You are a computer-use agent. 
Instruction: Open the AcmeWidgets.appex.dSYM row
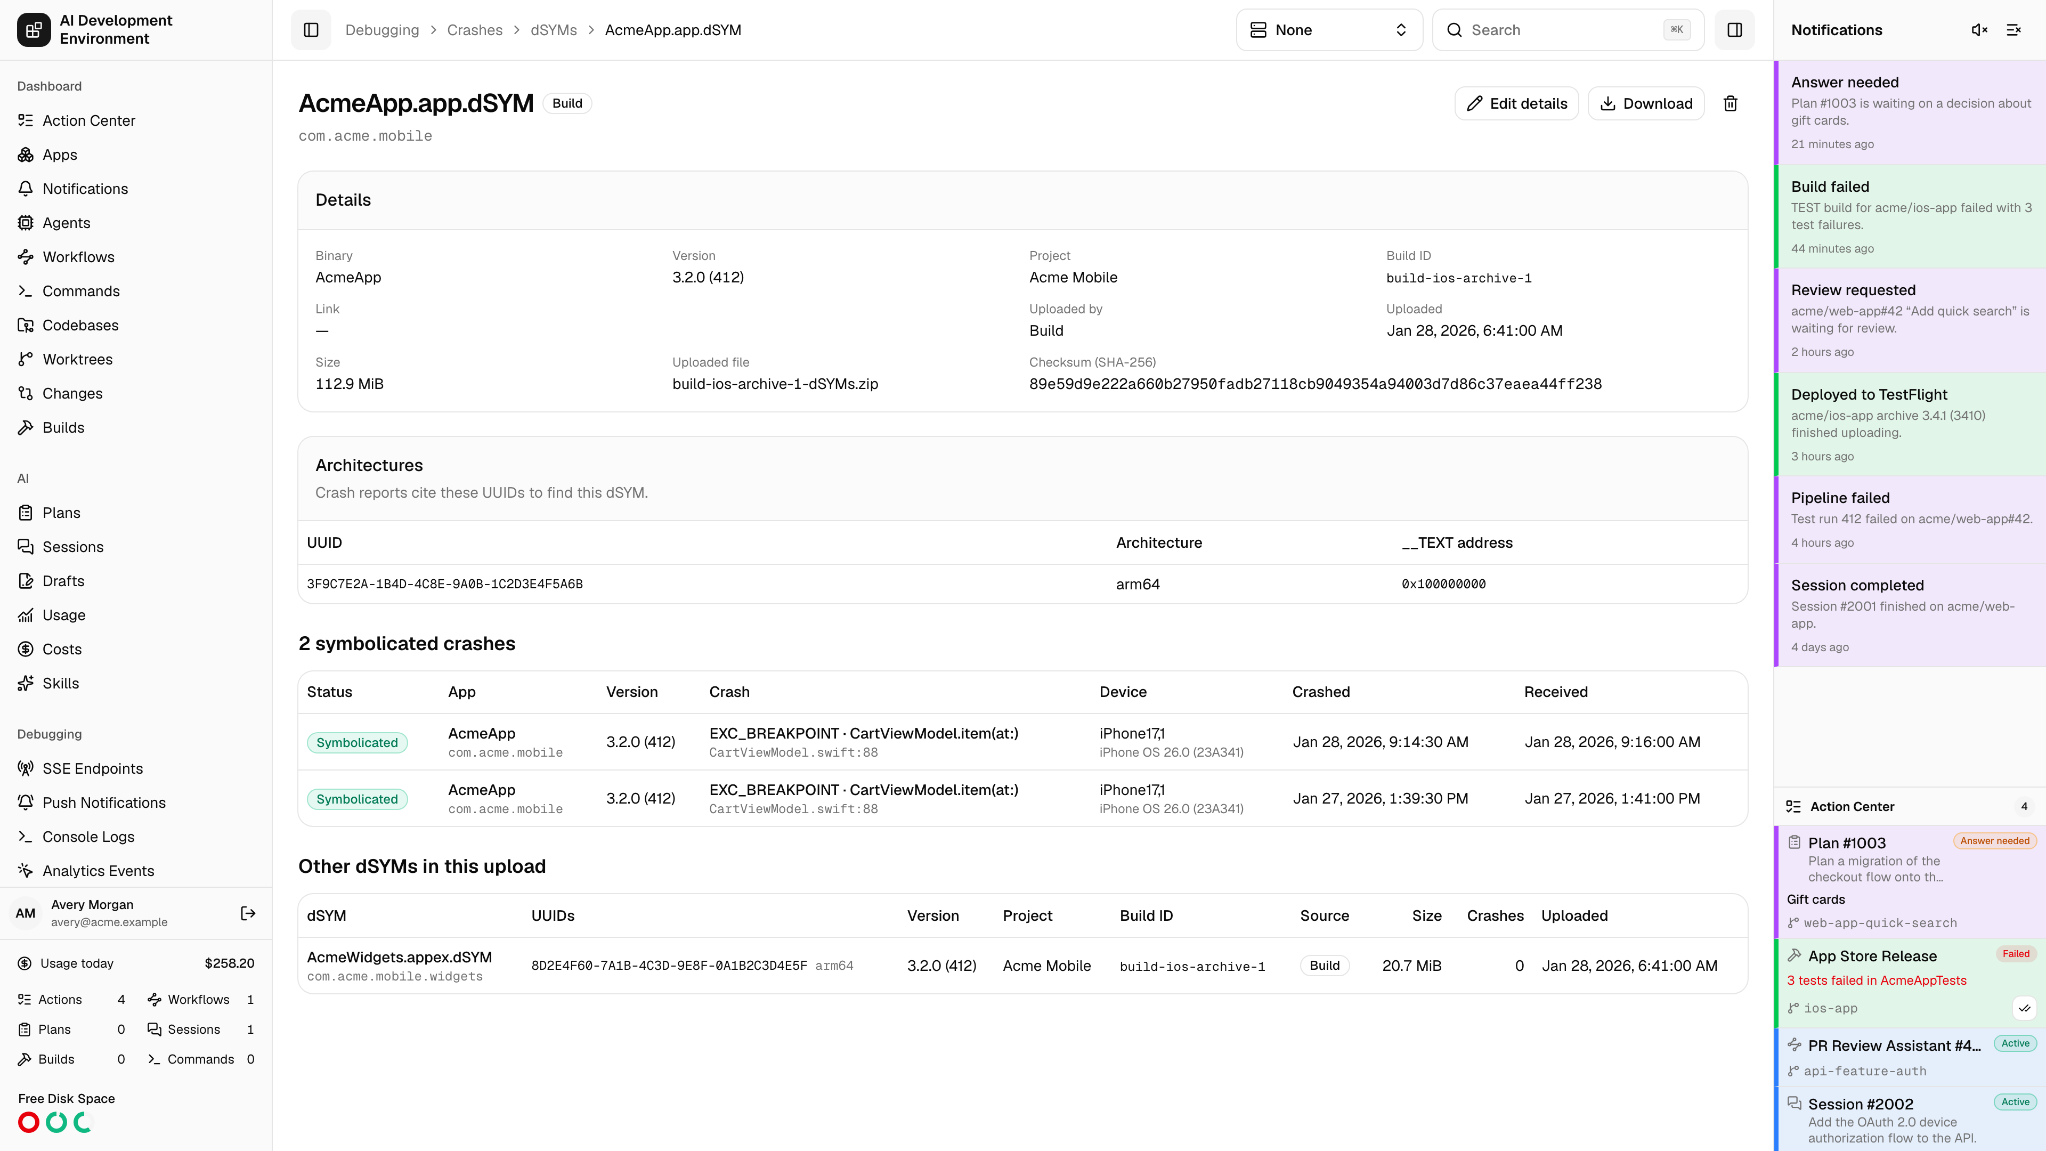coord(1022,965)
